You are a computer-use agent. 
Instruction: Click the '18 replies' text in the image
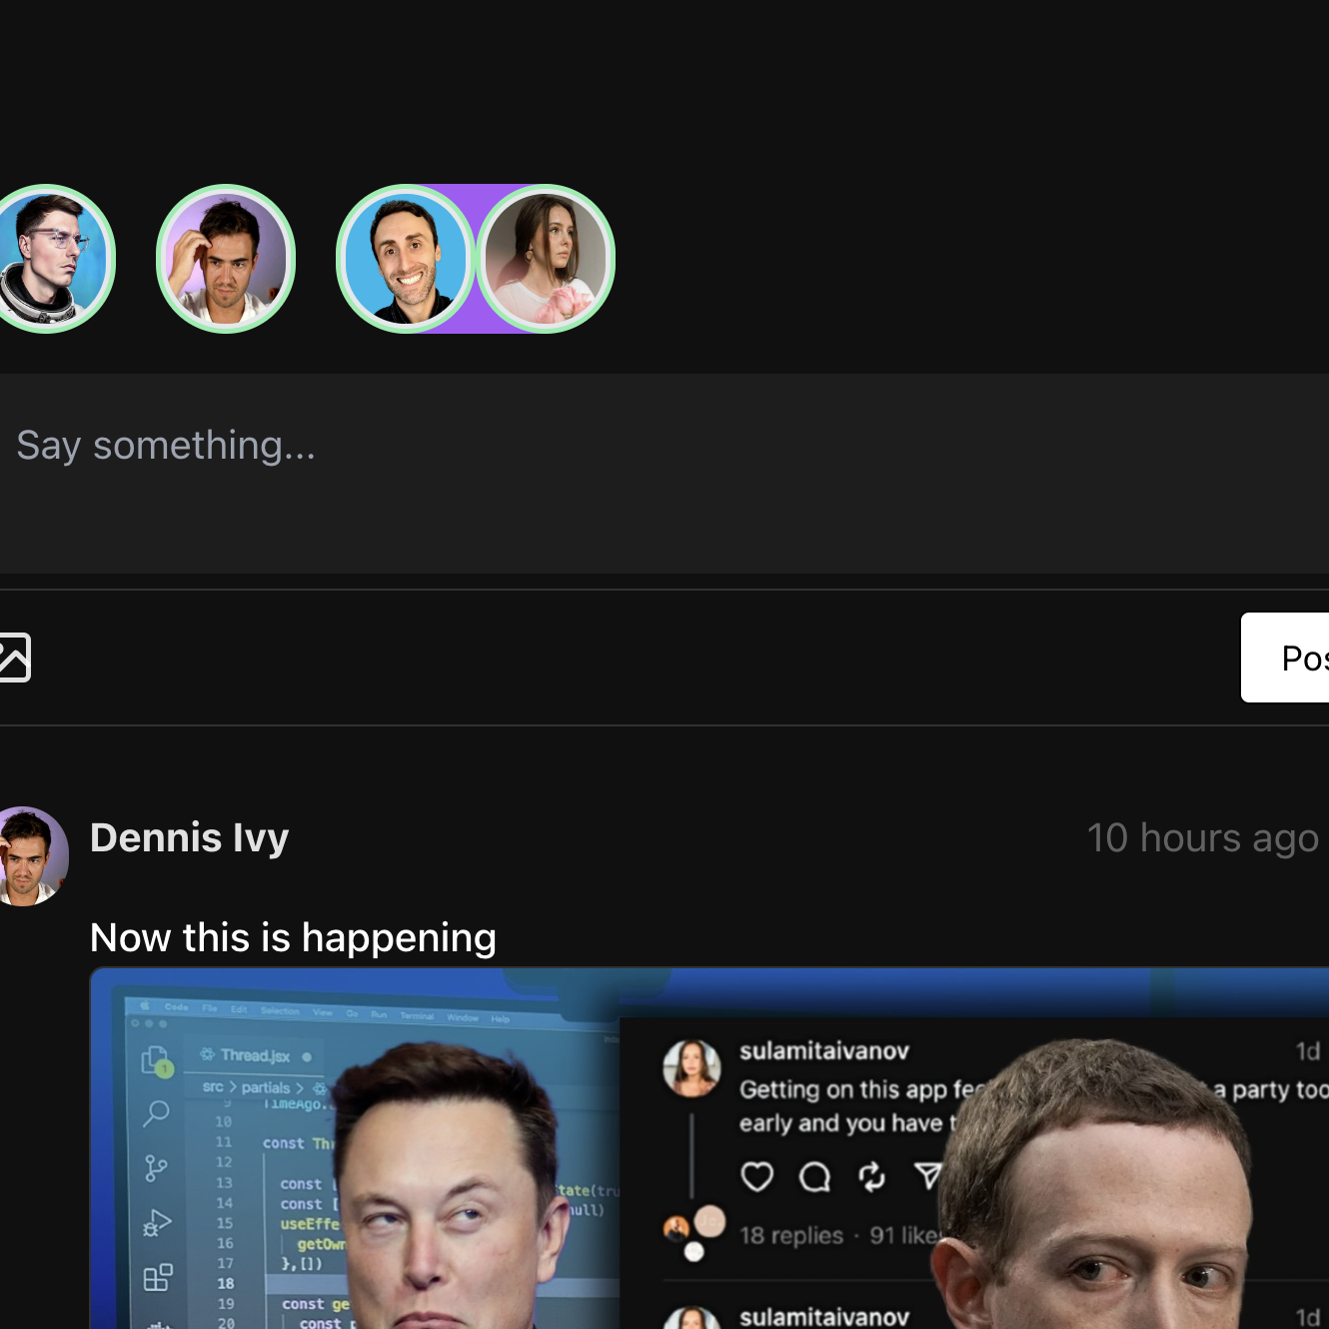791,1236
